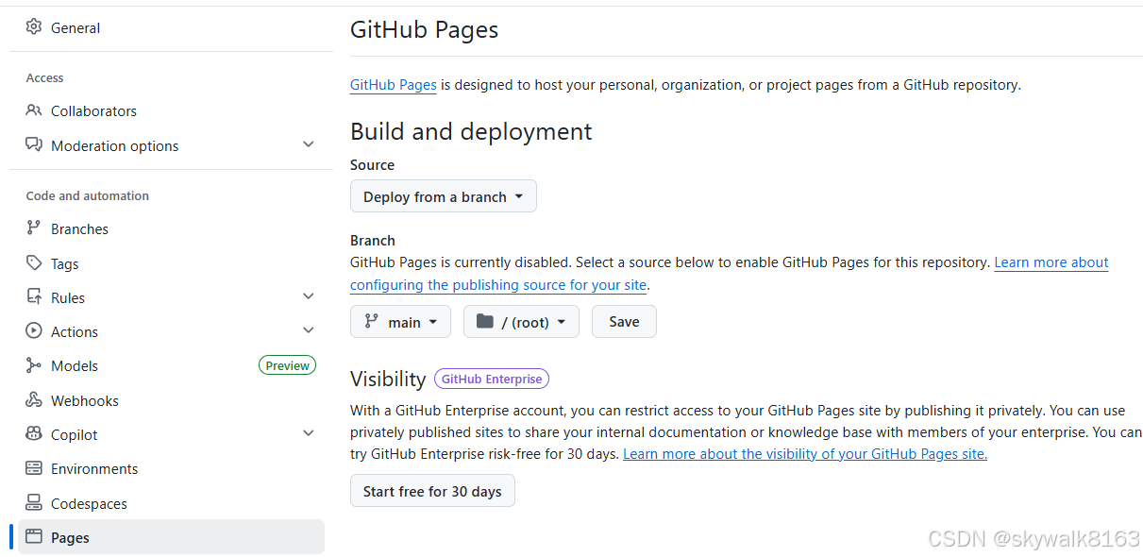Click the Rules icon in sidebar
Viewport: 1143px width, 557px height.
[34, 297]
